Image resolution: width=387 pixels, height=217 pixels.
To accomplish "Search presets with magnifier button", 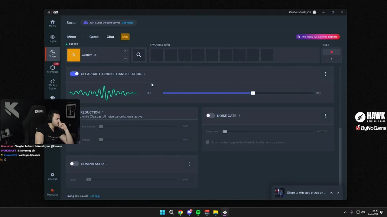I will tap(139, 55).
